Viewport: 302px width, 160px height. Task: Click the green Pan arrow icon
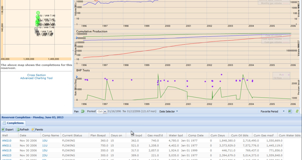(83, 111)
